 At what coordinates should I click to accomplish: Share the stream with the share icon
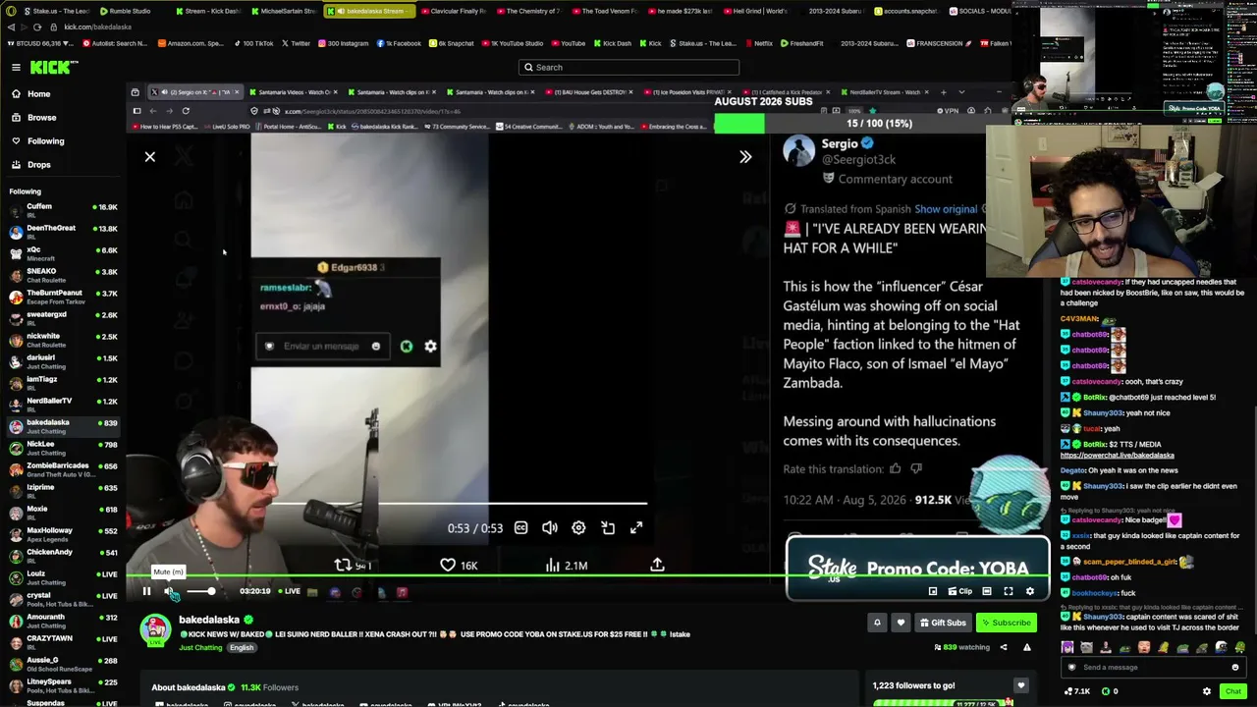(1003, 647)
